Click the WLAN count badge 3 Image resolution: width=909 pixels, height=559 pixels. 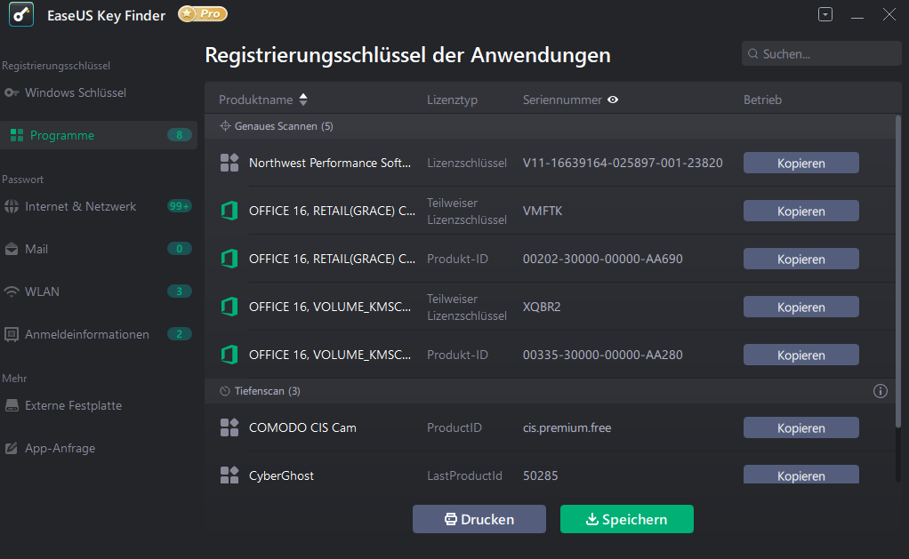[x=179, y=291]
